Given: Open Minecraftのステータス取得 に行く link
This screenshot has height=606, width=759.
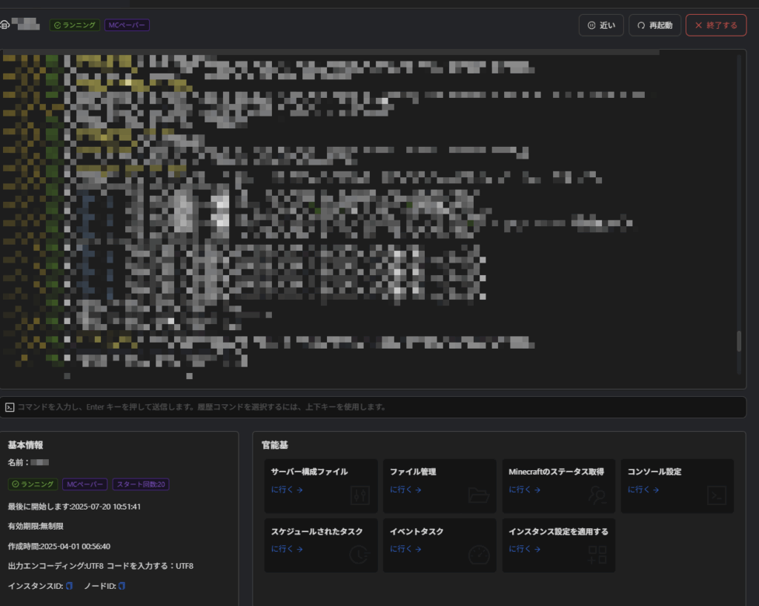Looking at the screenshot, I should (524, 490).
